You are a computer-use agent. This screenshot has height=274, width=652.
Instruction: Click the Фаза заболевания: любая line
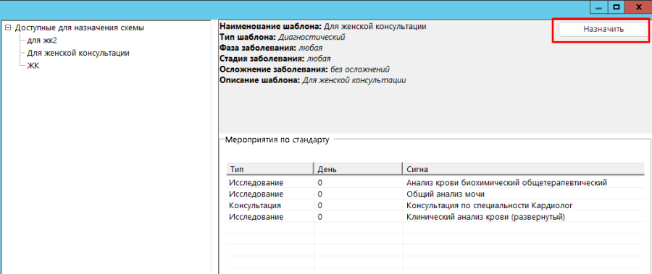point(271,48)
